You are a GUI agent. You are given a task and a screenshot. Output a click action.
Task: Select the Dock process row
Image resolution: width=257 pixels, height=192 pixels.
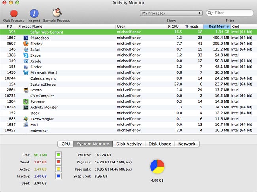[x=128, y=113]
